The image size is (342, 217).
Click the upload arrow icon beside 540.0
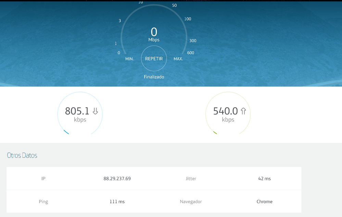pos(243,111)
